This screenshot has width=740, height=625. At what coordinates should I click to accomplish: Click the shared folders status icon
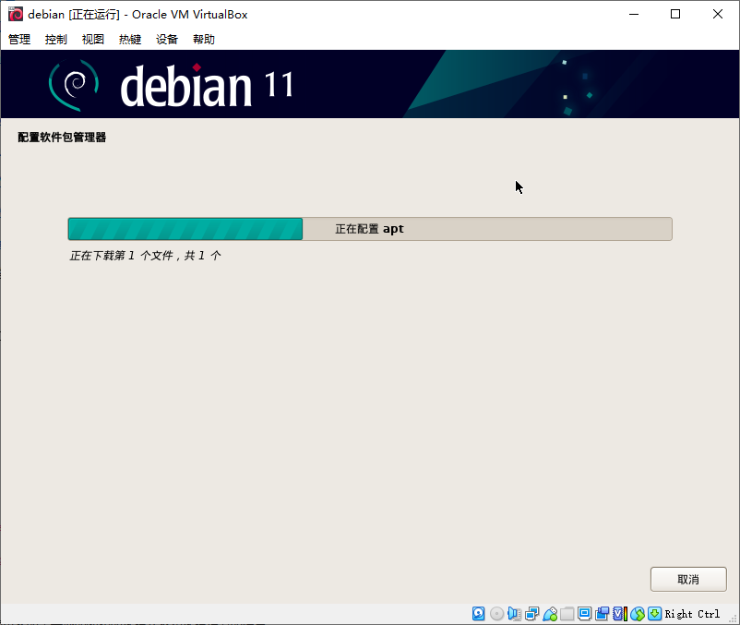(x=567, y=613)
